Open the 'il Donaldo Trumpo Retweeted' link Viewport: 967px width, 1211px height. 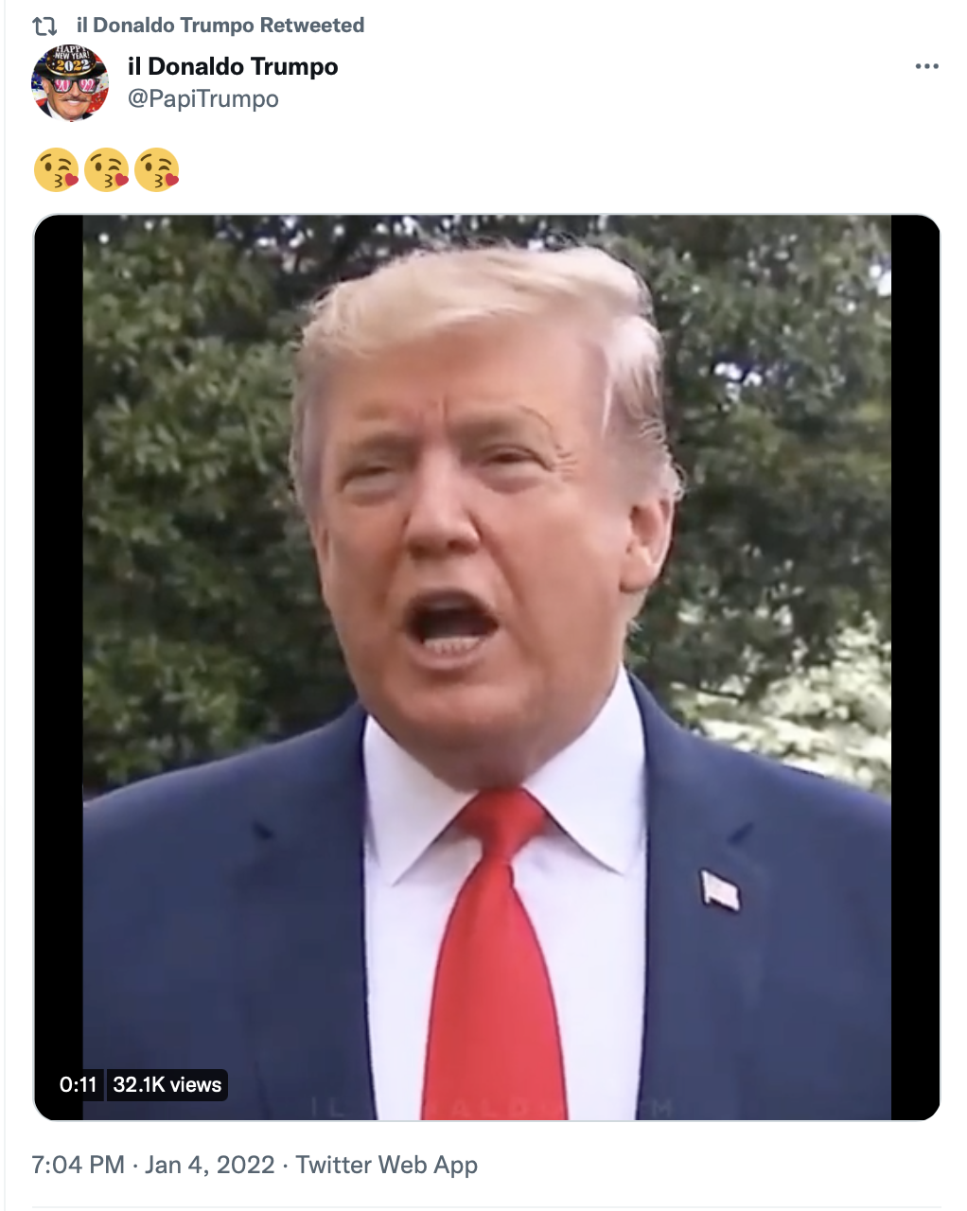220,26
